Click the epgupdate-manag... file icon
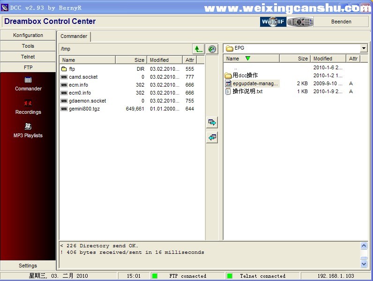The image size is (373, 281). [228, 83]
